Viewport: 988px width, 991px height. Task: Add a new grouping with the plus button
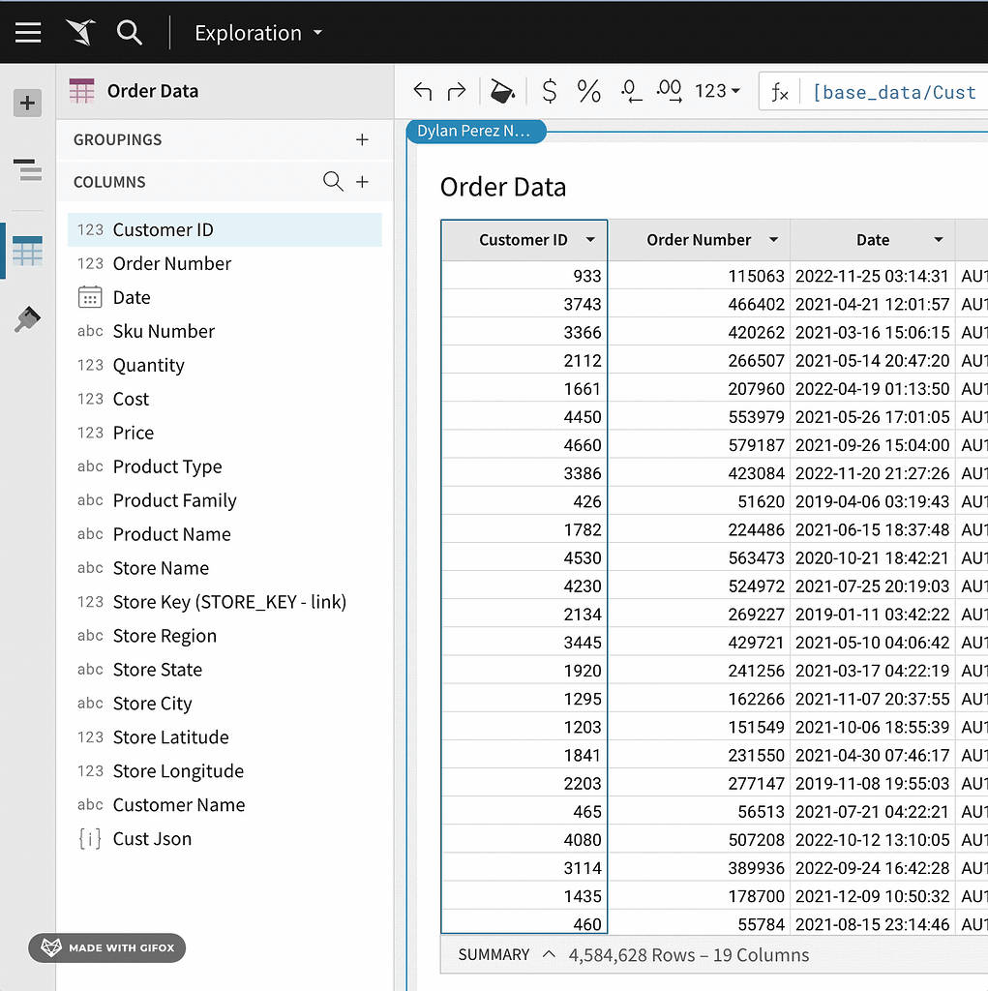[362, 139]
